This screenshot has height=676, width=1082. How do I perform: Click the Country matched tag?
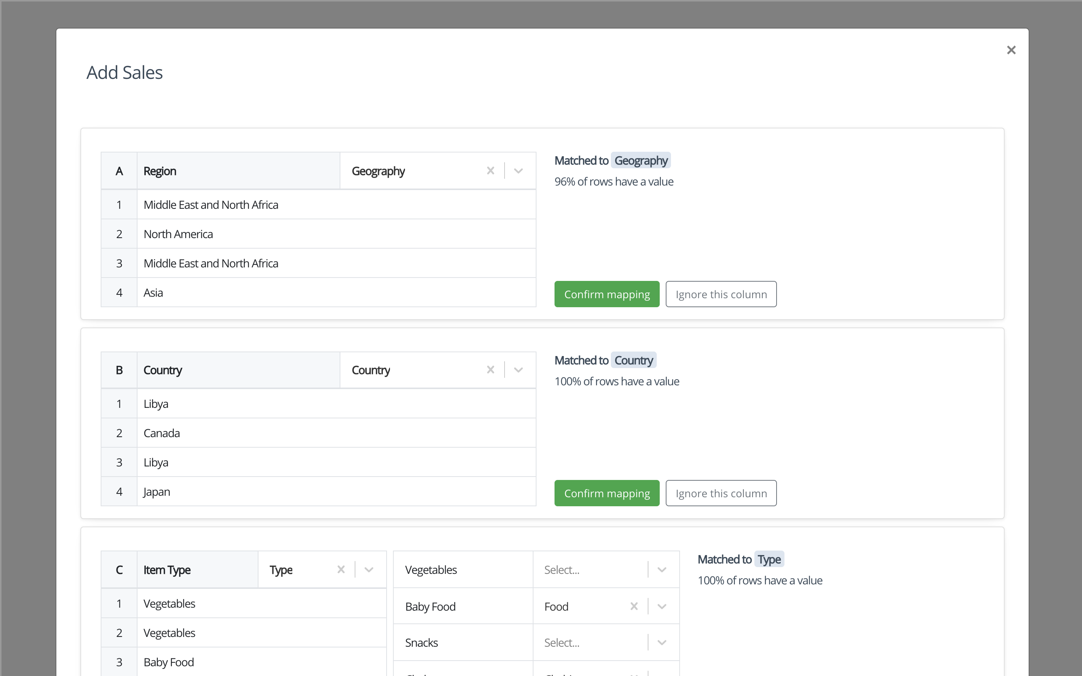(x=633, y=361)
